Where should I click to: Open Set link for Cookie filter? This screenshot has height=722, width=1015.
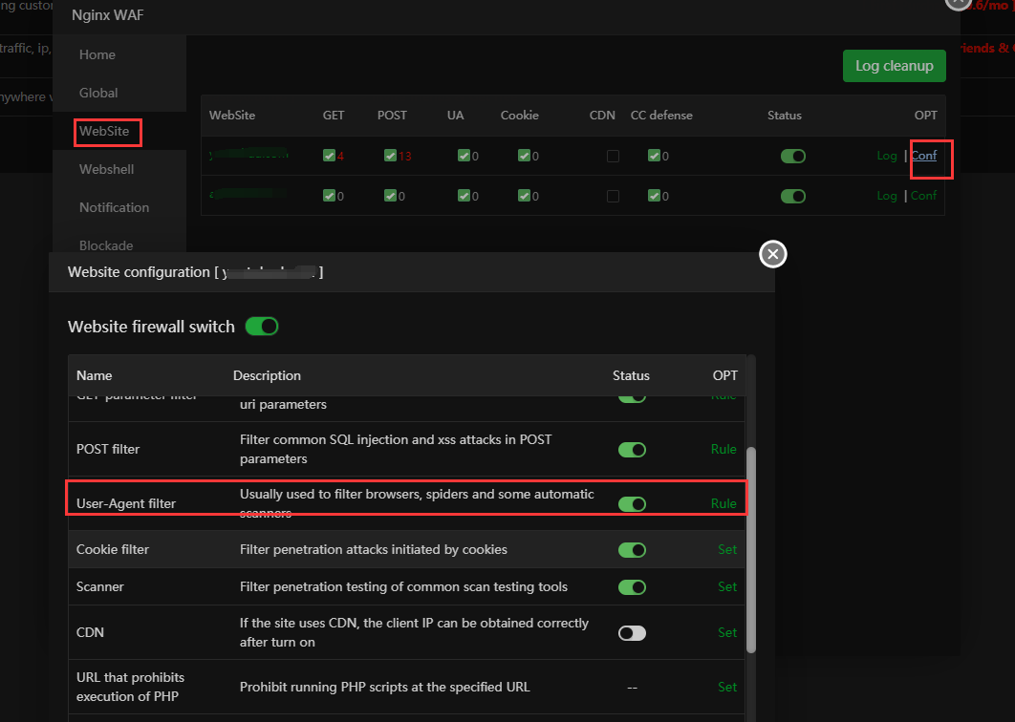click(x=727, y=550)
